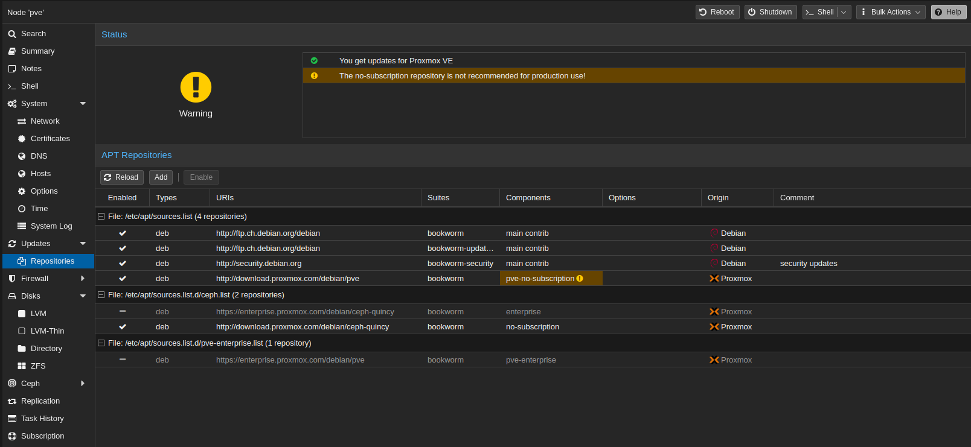Click the Directory folder icon
This screenshot has width=971, height=447.
point(22,349)
